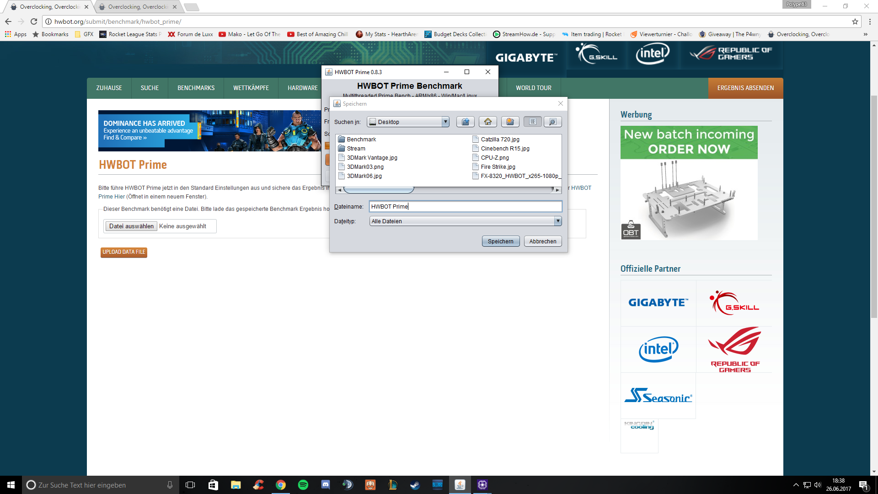Image resolution: width=878 pixels, height=494 pixels.
Task: Open Windows Start menu
Action: (11, 485)
